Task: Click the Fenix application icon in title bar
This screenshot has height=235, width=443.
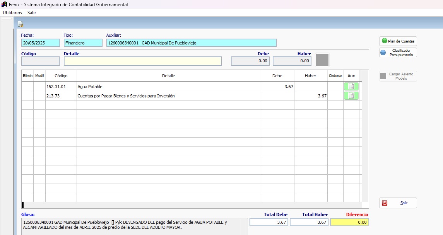Action: [x=4, y=5]
